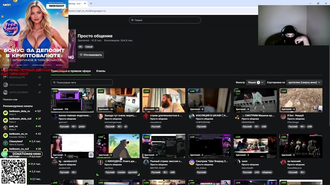This screenshot has width=330, height=185.
Task: Open OTecVsego stream thumbnail with 4 viewers
Action: (x=301, y=100)
